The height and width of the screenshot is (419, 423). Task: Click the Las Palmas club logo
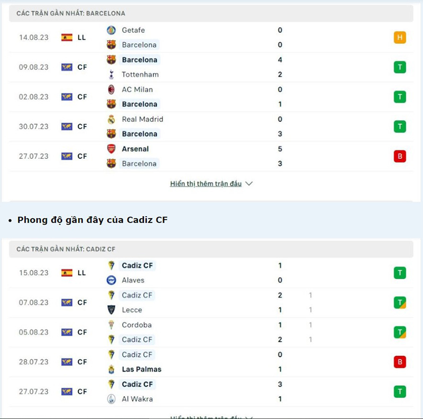(111, 369)
